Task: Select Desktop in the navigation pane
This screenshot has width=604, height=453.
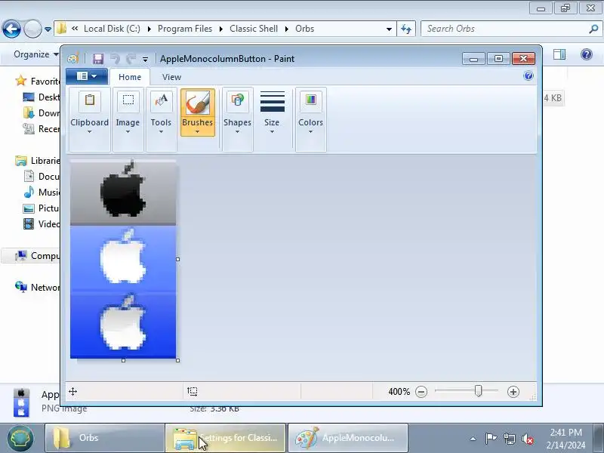Action: [42, 97]
